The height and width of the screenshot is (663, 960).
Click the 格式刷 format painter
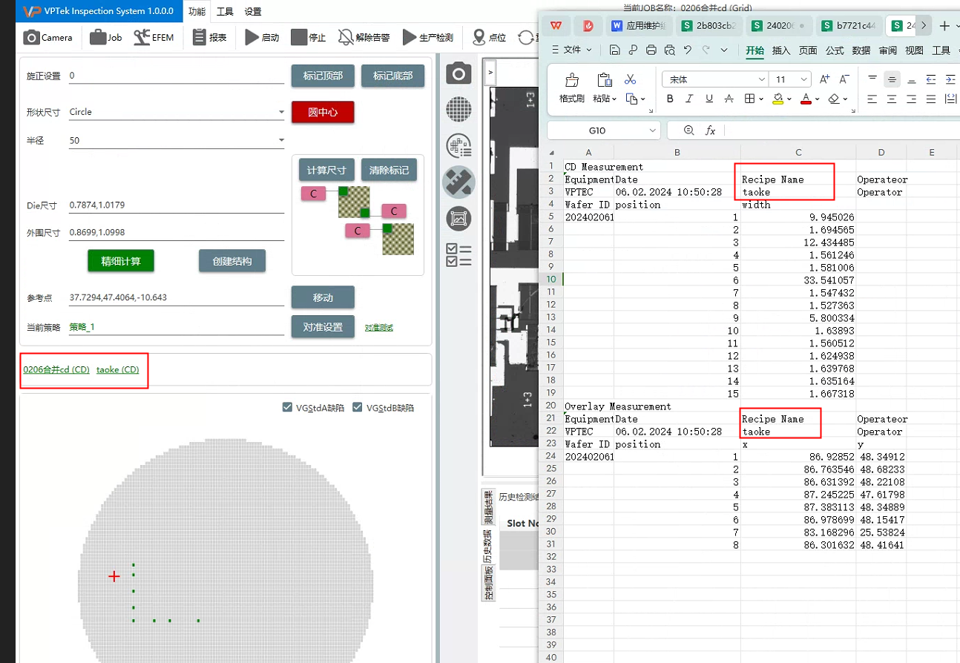(x=572, y=88)
